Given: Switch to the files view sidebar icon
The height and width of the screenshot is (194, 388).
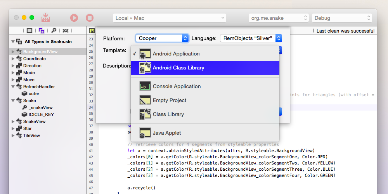Looking at the screenshot, I should click(29, 31).
